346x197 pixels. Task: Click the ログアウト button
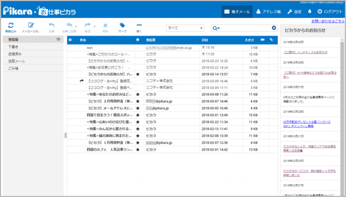pyautogui.click(x=330, y=11)
